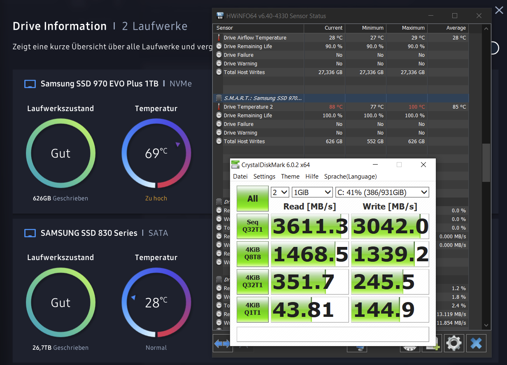Click icon beside Drive Remaining Life 90.0 % row
Screen dimensions: 507x365
pos(219,46)
